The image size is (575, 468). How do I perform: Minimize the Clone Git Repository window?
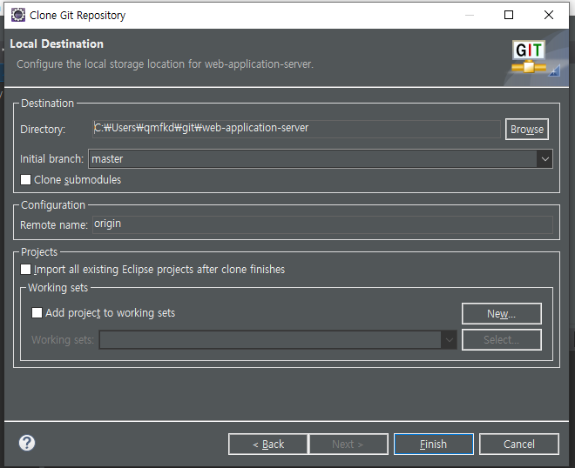click(x=469, y=15)
